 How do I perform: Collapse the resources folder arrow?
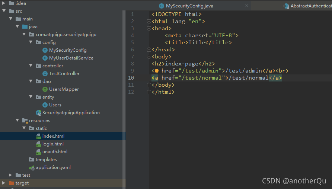[17, 120]
